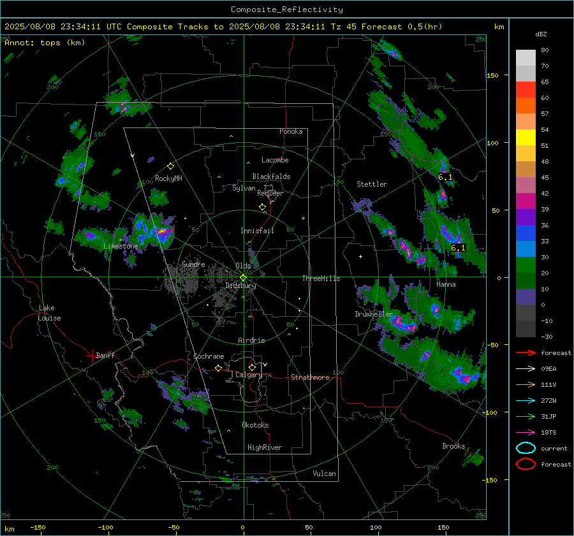The image size is (574, 536).
Task: Click the Sundre town label
Action: coord(193,264)
